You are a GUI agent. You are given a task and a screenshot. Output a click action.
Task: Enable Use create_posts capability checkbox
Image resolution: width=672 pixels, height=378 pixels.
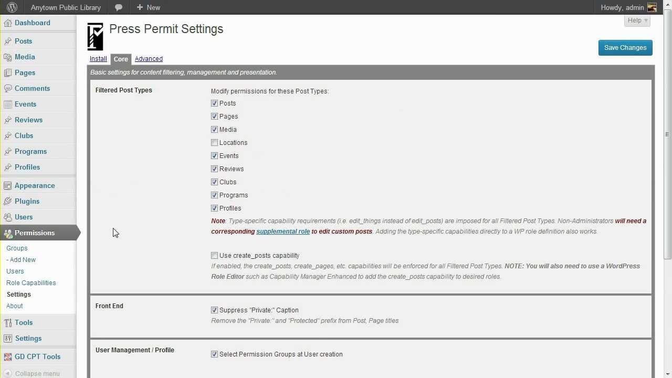[214, 256]
